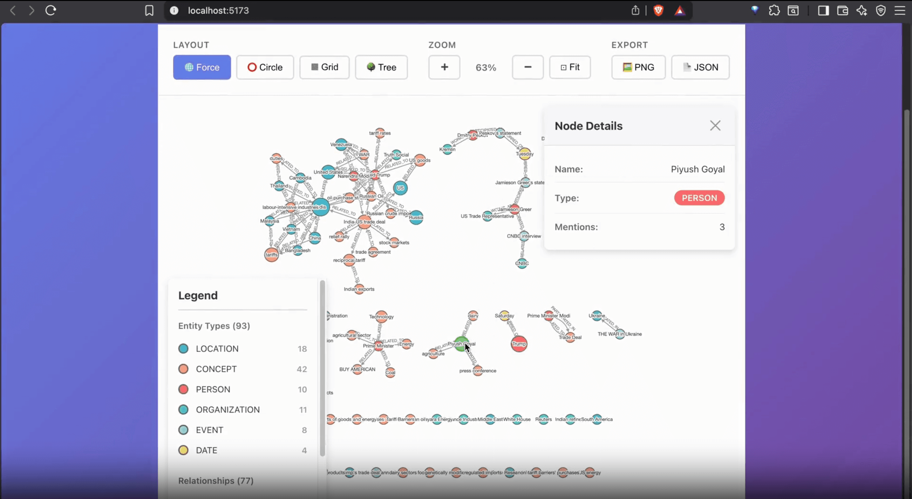Toggle Force layout off by selecting Circle
The height and width of the screenshot is (499, 912).
(x=265, y=67)
